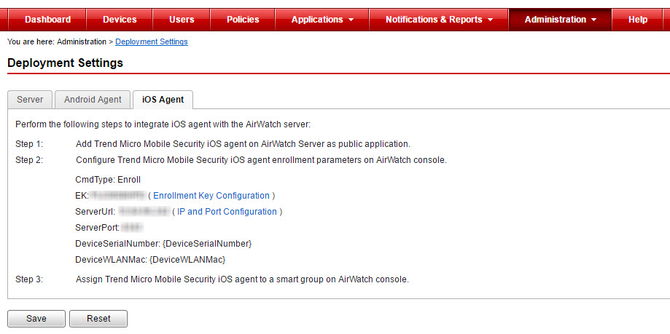Click the Deployment Settings page heading
The width and height of the screenshot is (670, 334).
(65, 63)
